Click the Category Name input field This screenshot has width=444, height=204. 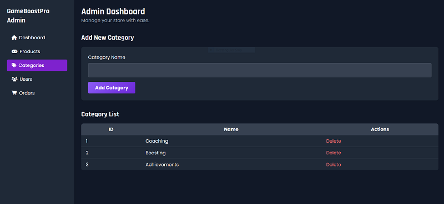(x=260, y=70)
